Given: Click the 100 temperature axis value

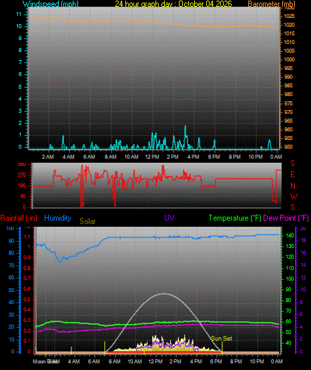Looking at the screenshot, I should point(290,279).
